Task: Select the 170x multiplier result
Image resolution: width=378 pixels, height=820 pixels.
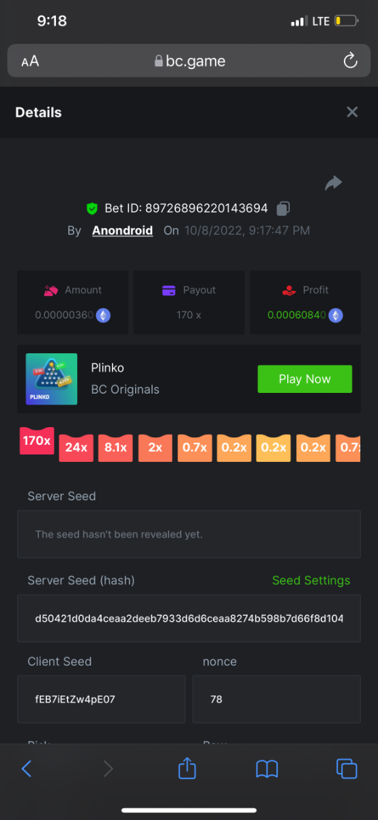Action: (x=37, y=441)
